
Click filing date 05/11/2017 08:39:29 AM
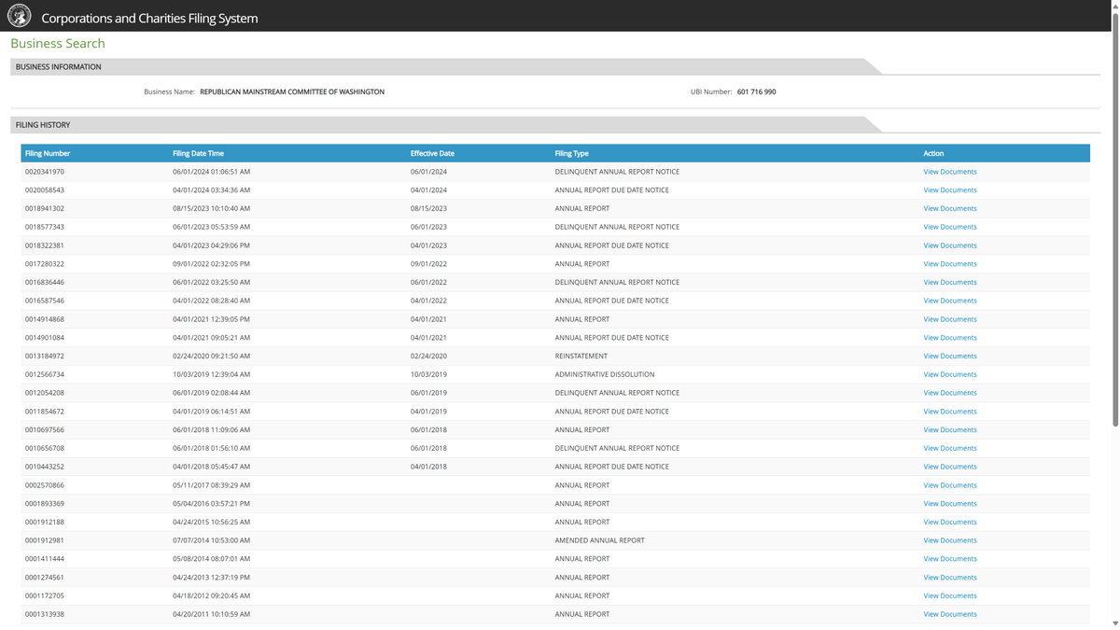211,485
